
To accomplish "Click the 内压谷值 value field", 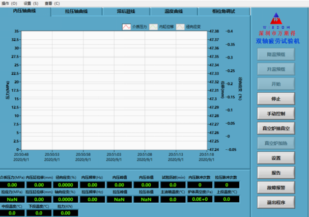I will 146,185.
